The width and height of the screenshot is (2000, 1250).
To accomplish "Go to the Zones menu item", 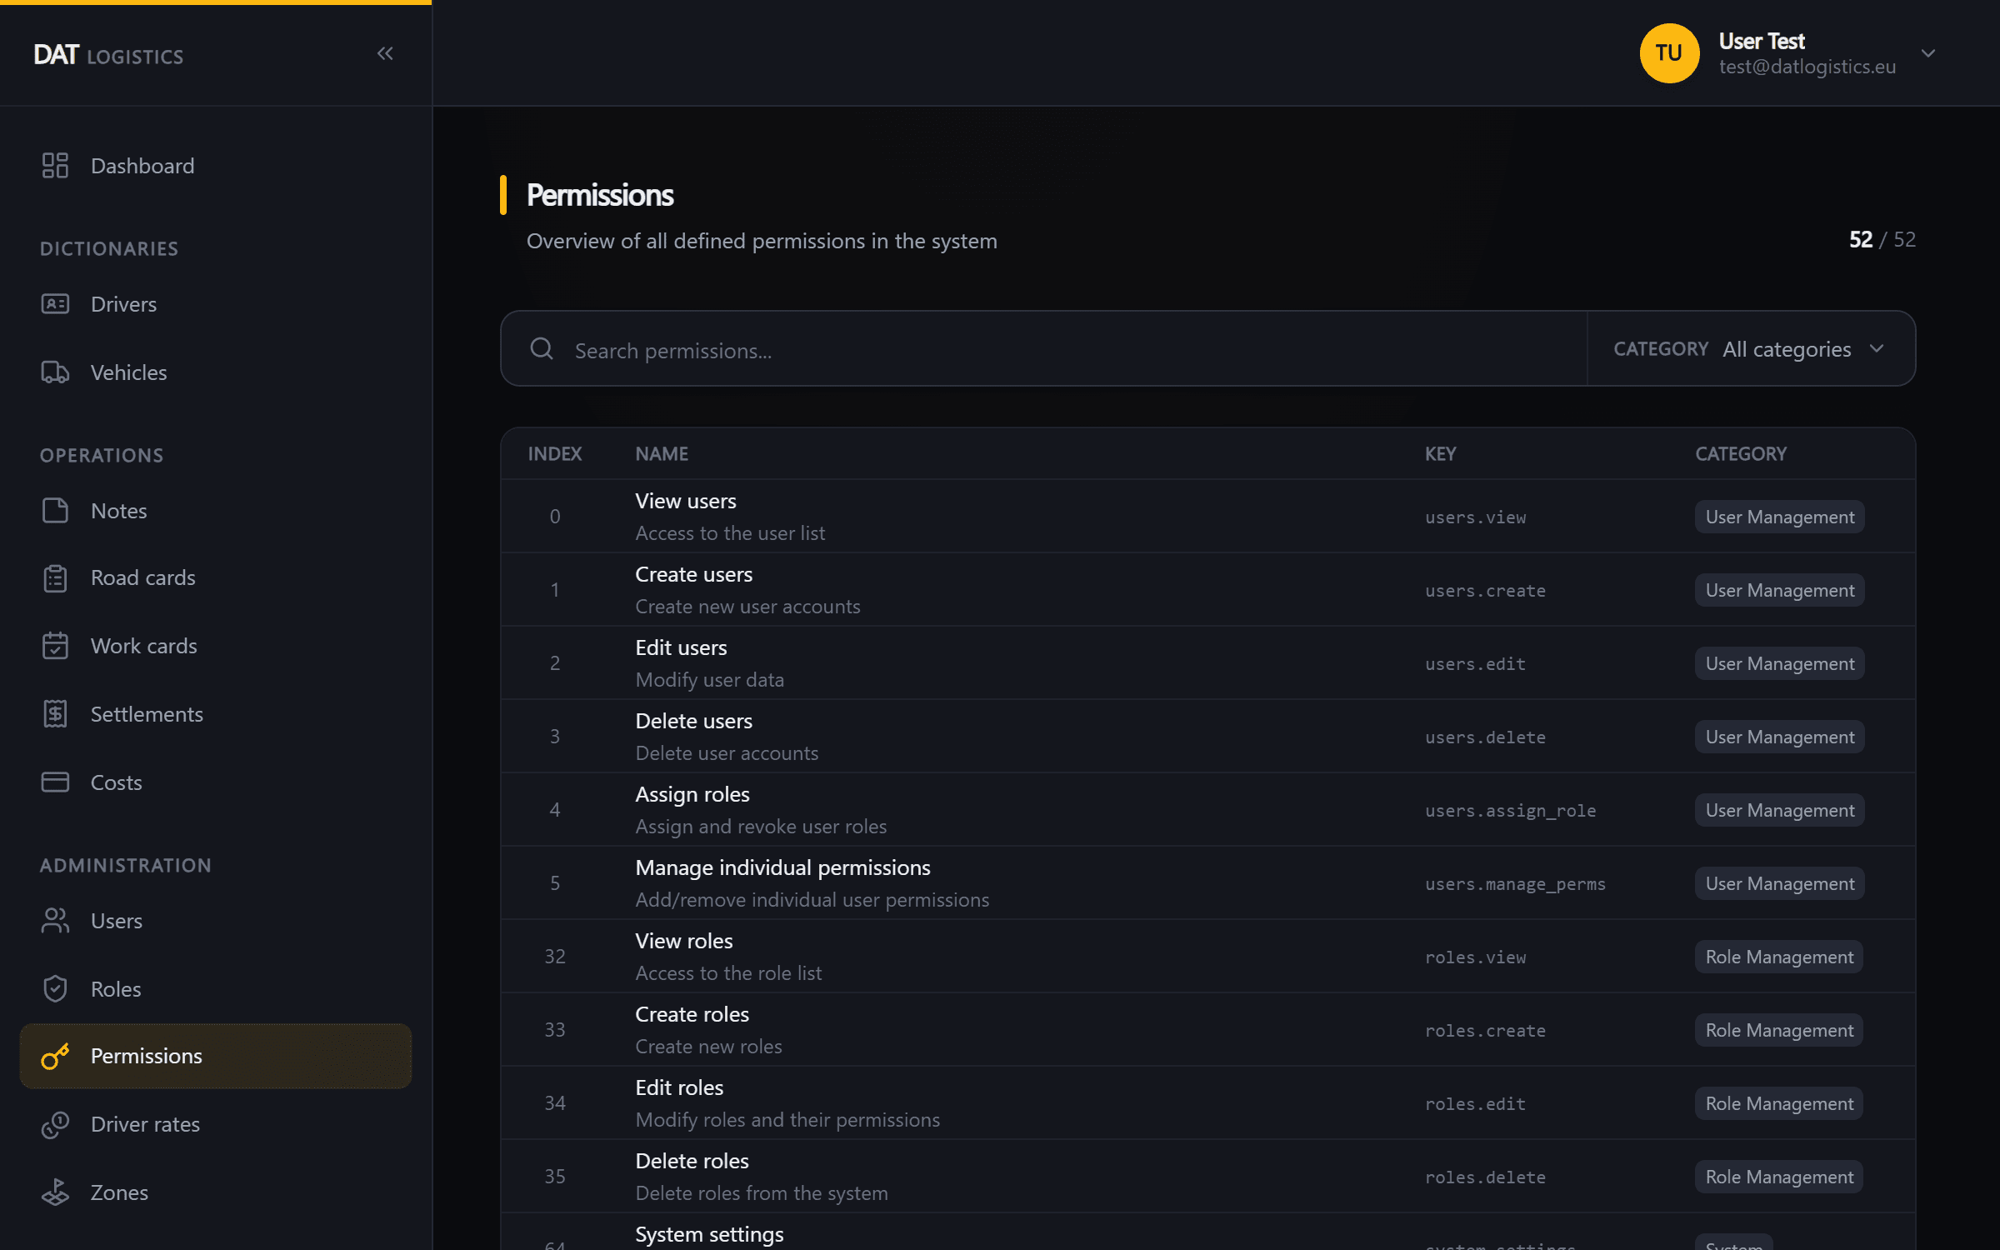I will point(216,1192).
